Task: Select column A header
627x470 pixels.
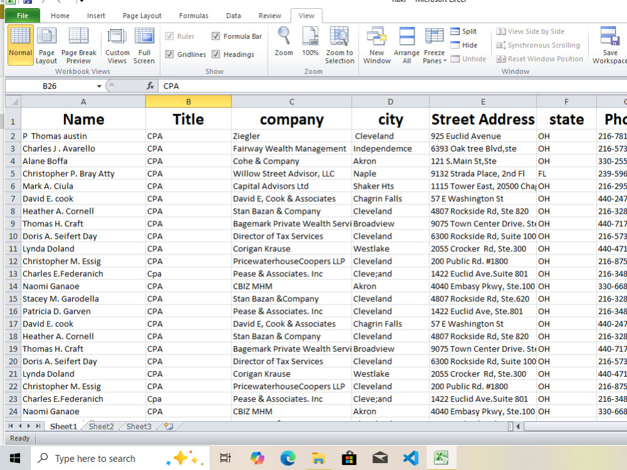Action: coord(83,102)
